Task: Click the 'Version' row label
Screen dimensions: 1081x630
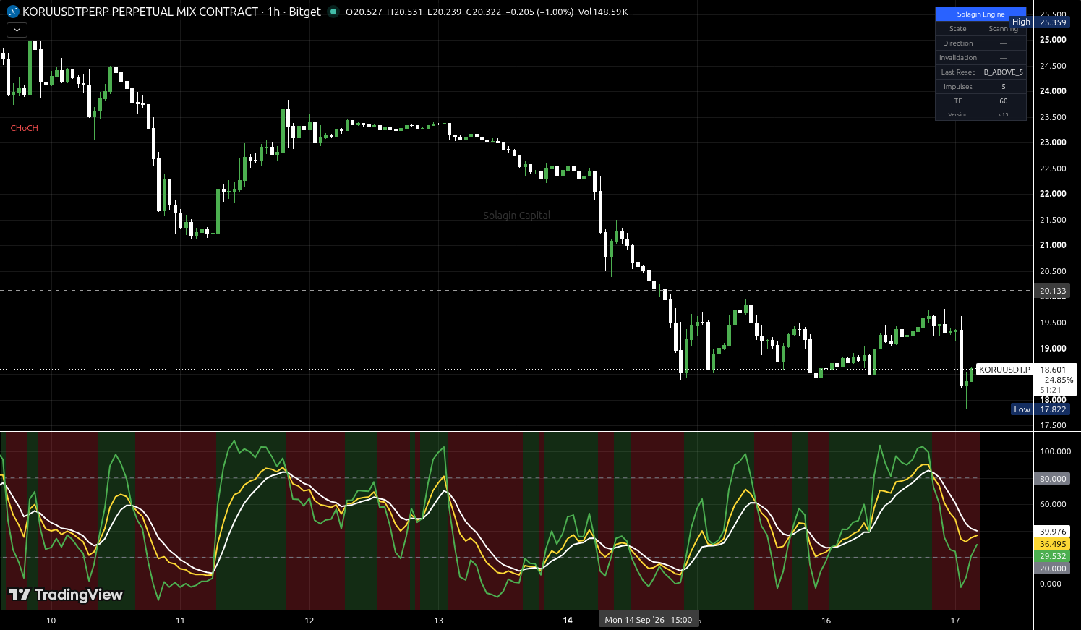Action: 957,114
